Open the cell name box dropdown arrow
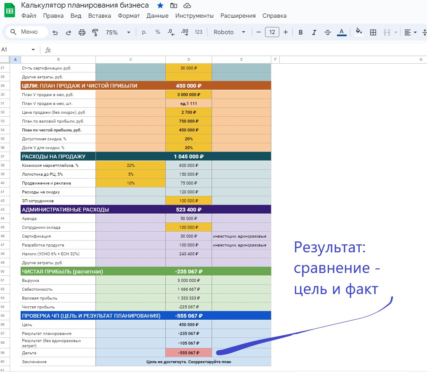This screenshot has width=427, height=372. [33, 50]
